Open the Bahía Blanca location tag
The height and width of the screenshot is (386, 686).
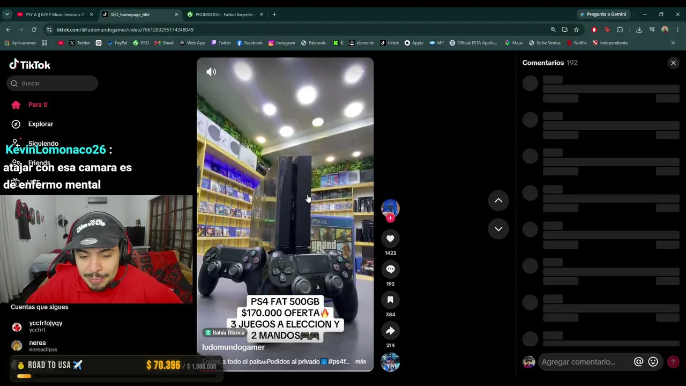click(225, 333)
